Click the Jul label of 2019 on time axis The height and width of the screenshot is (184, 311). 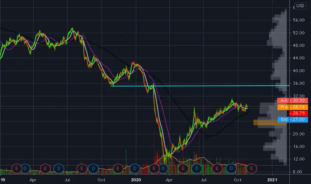[x=67, y=180]
